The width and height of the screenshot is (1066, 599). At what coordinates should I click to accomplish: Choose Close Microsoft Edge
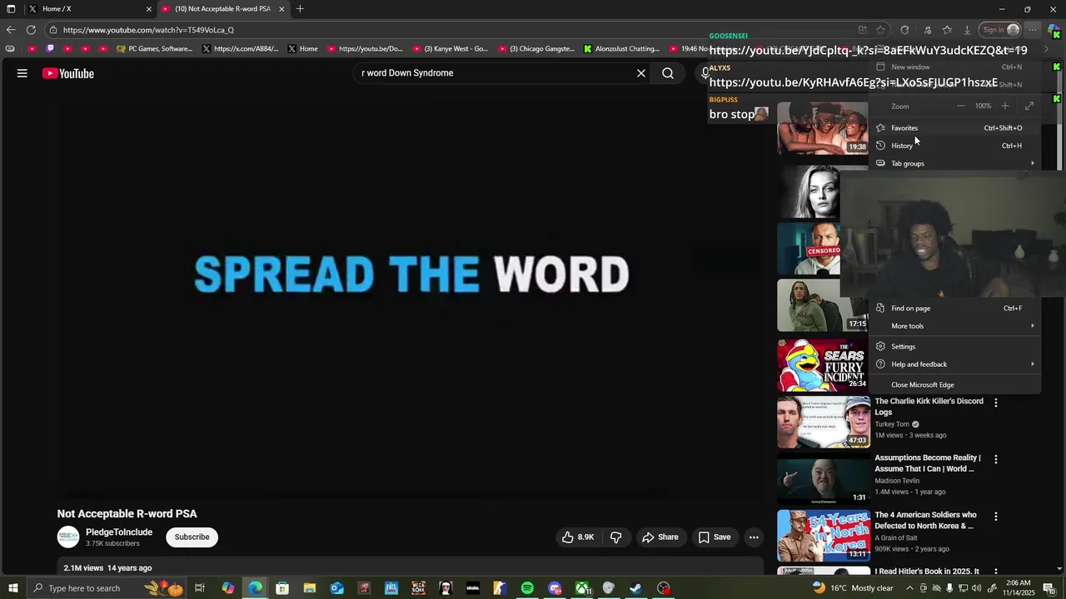click(954, 385)
